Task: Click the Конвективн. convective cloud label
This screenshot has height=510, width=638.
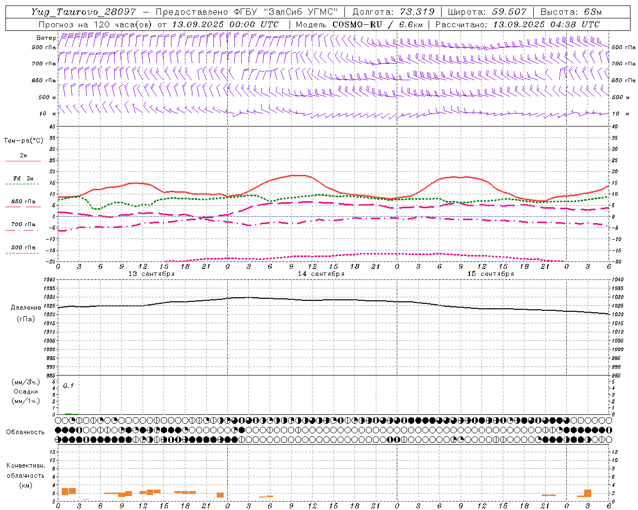Action: (25, 466)
